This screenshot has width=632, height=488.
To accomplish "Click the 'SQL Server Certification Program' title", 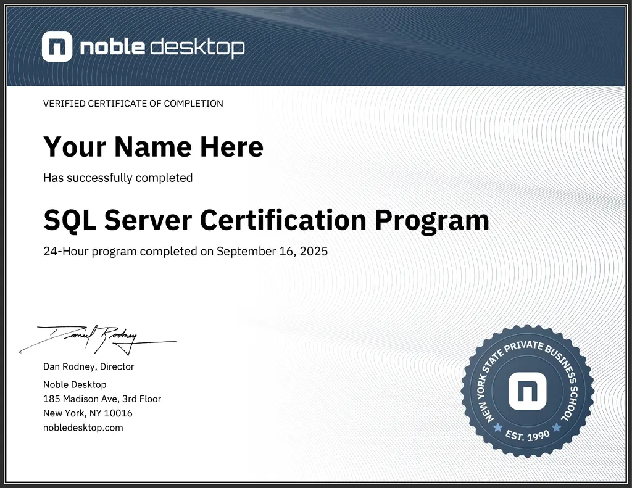I will [265, 220].
